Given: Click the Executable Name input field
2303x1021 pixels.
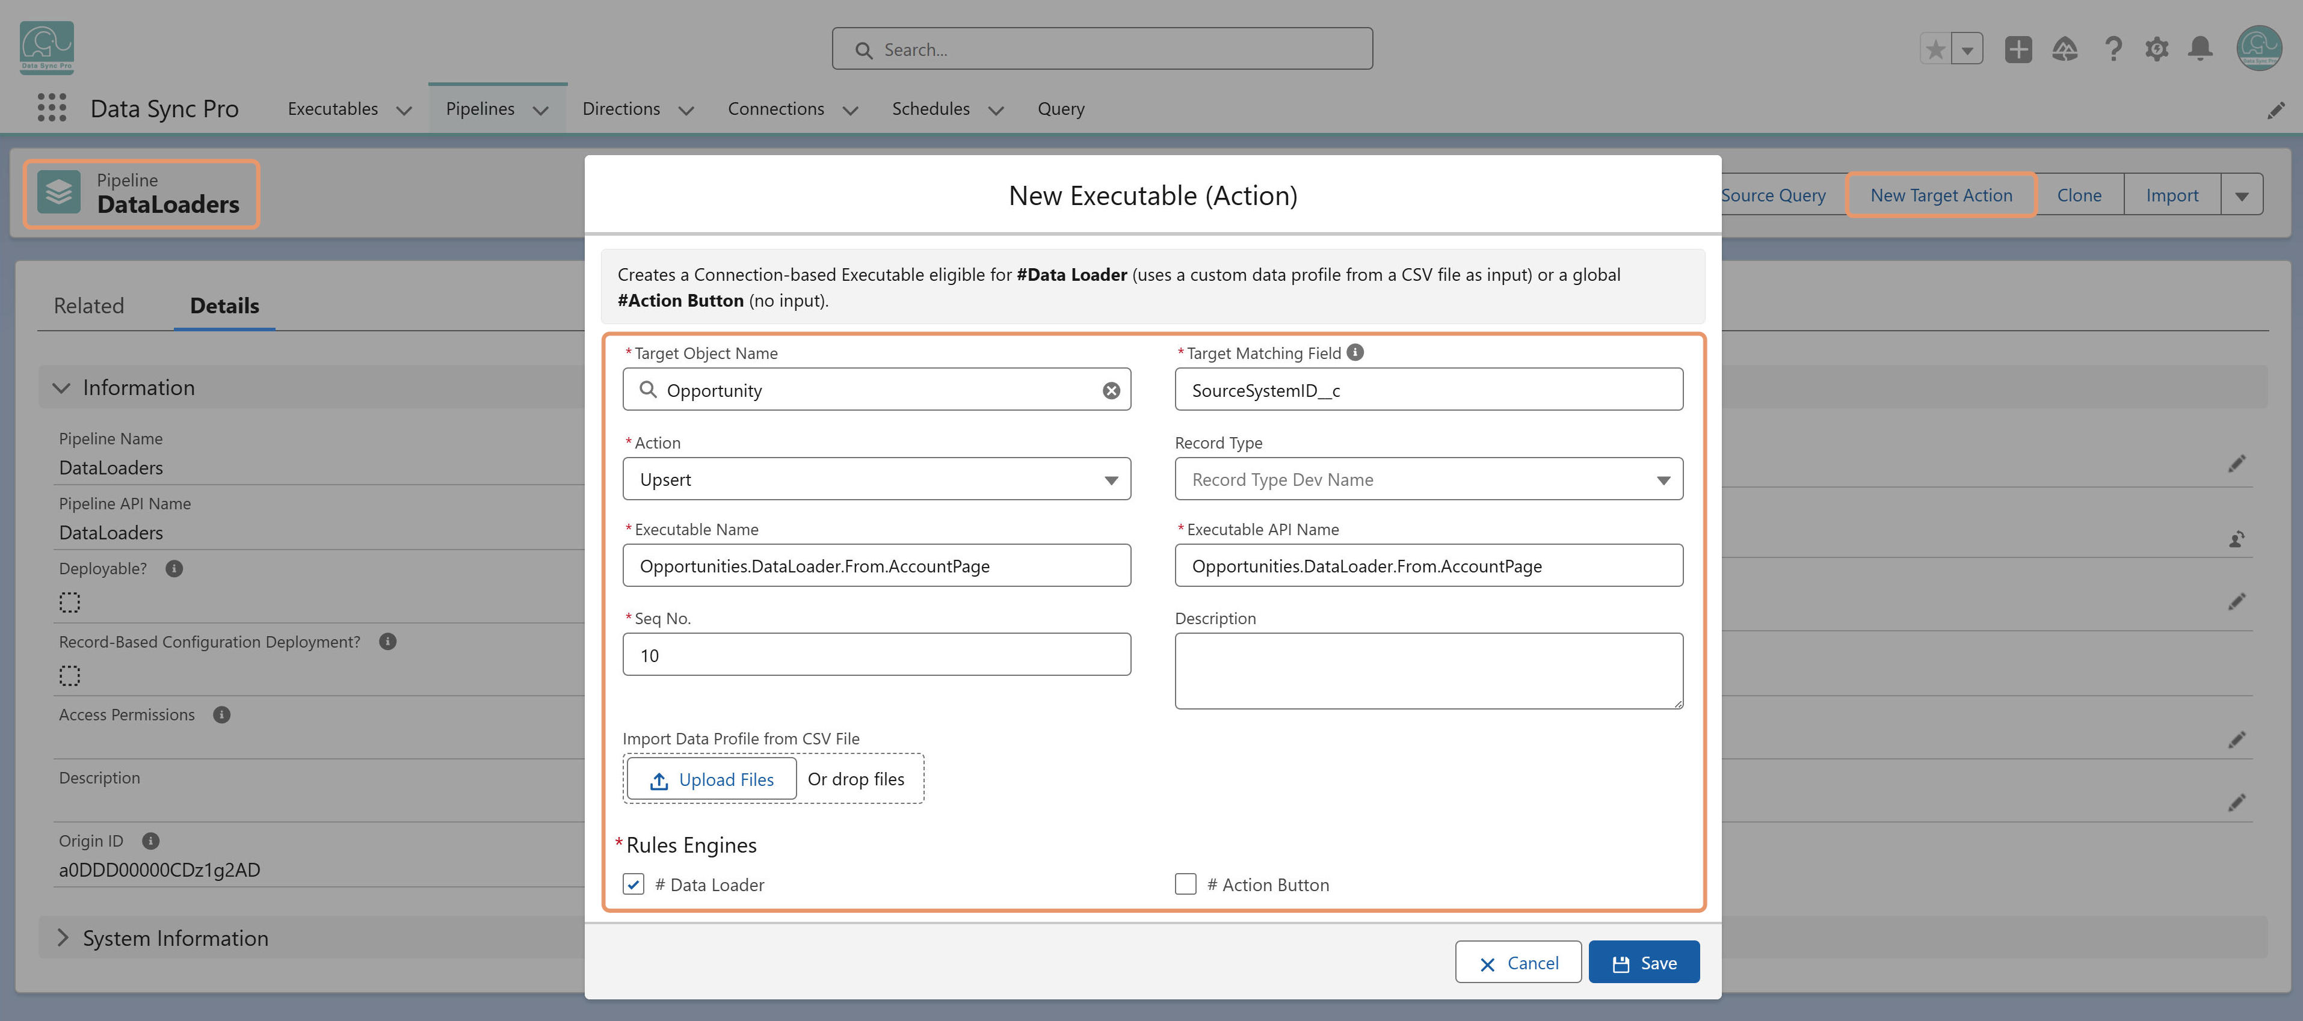Looking at the screenshot, I should coord(876,565).
